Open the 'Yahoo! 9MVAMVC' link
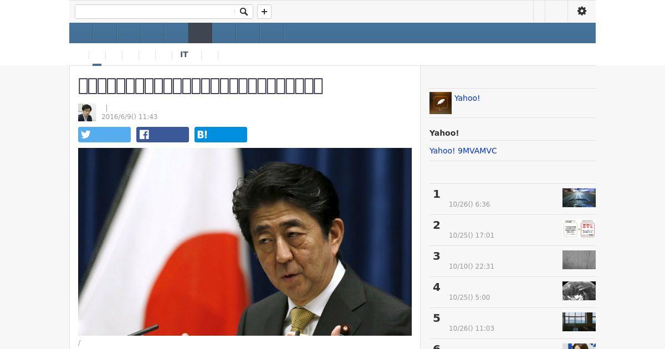The image size is (665, 349). click(463, 151)
